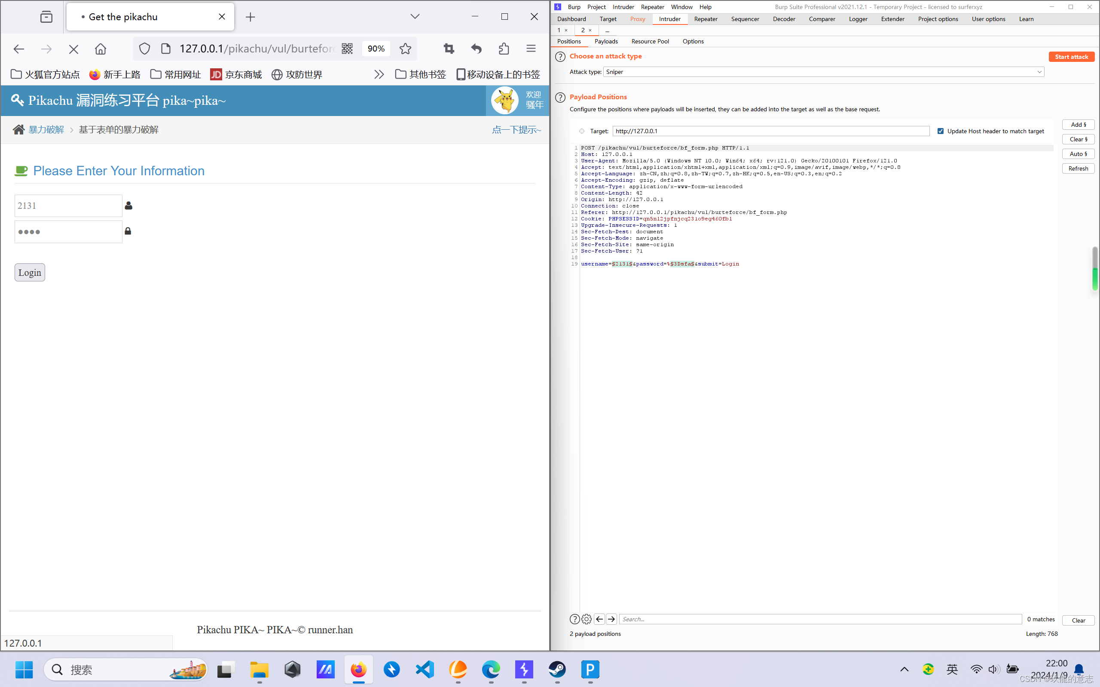Open the Burp menu in Burp Suite
The height and width of the screenshot is (687, 1100).
click(574, 7)
